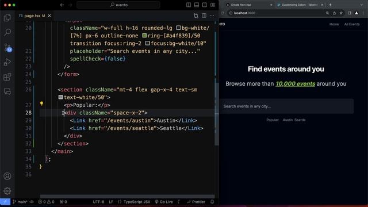Image resolution: width=368 pixels, height=207 pixels.
Task: Close the Create Next App browser tab
Action: [271, 5]
